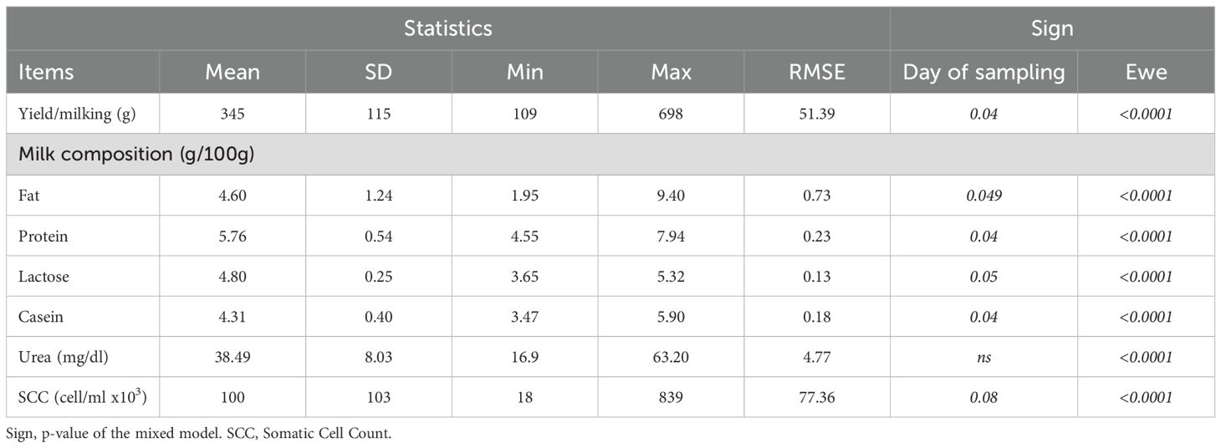Click the ns value in the Urea row
The width and height of the screenshot is (1221, 448).
pos(983,357)
